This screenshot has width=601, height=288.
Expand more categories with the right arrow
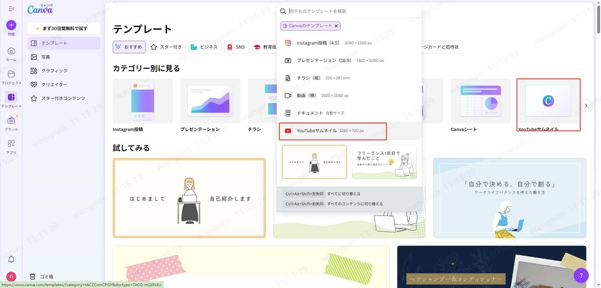tap(586, 106)
